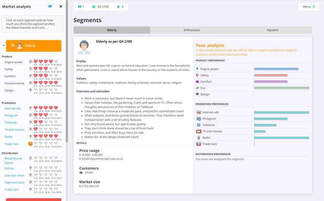Click the help icon for Online
The width and height of the screenshot is (324, 201).
30,168
